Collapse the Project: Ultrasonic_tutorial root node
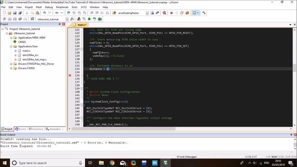Viewport: 297px width, 167px height. 3,29
